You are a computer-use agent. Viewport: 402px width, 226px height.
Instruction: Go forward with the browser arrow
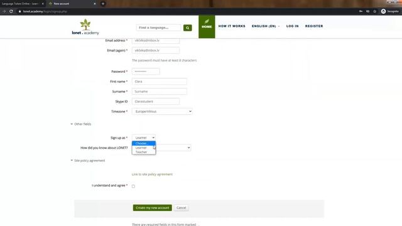pos(4,11)
